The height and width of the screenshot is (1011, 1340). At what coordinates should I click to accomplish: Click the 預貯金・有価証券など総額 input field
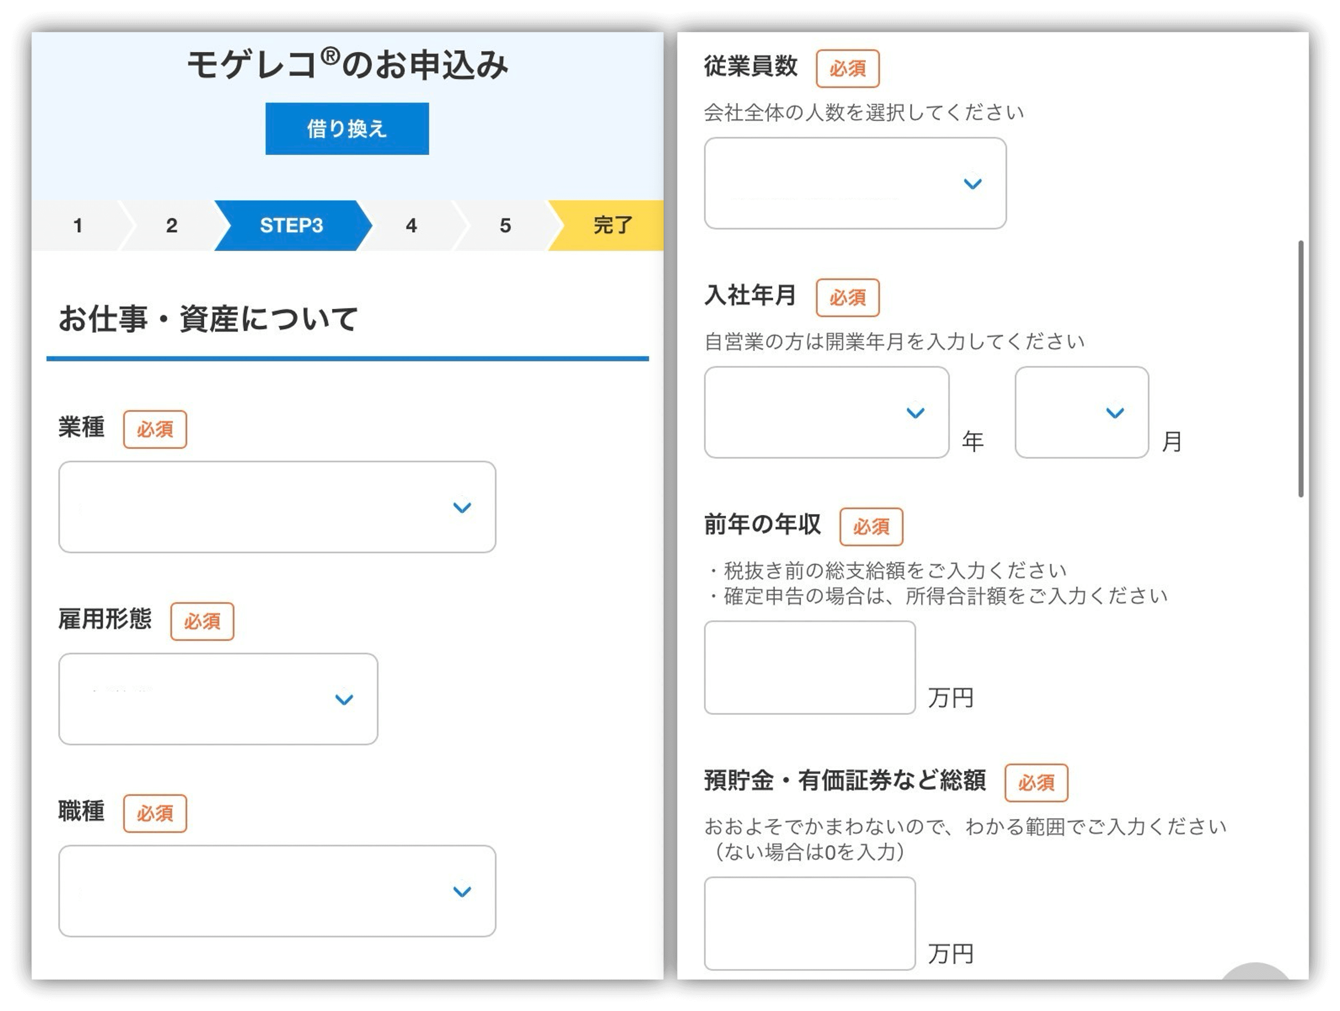810,924
